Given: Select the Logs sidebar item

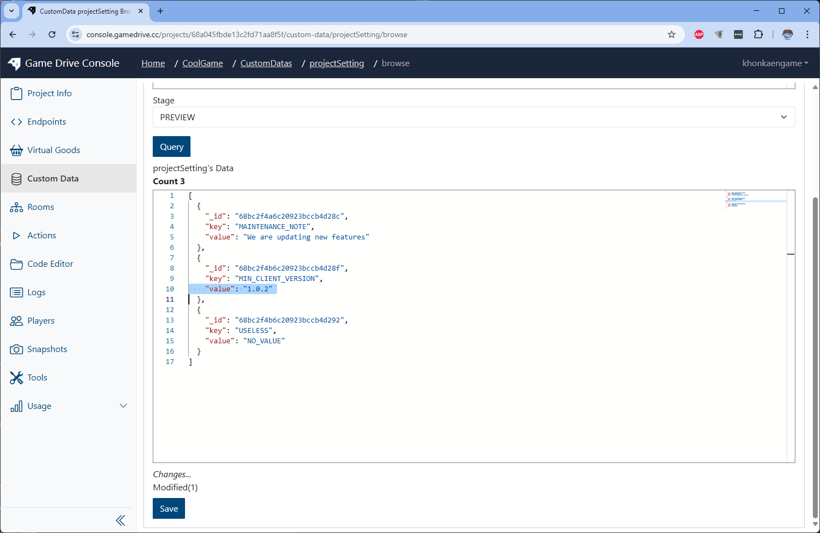Looking at the screenshot, I should [36, 292].
